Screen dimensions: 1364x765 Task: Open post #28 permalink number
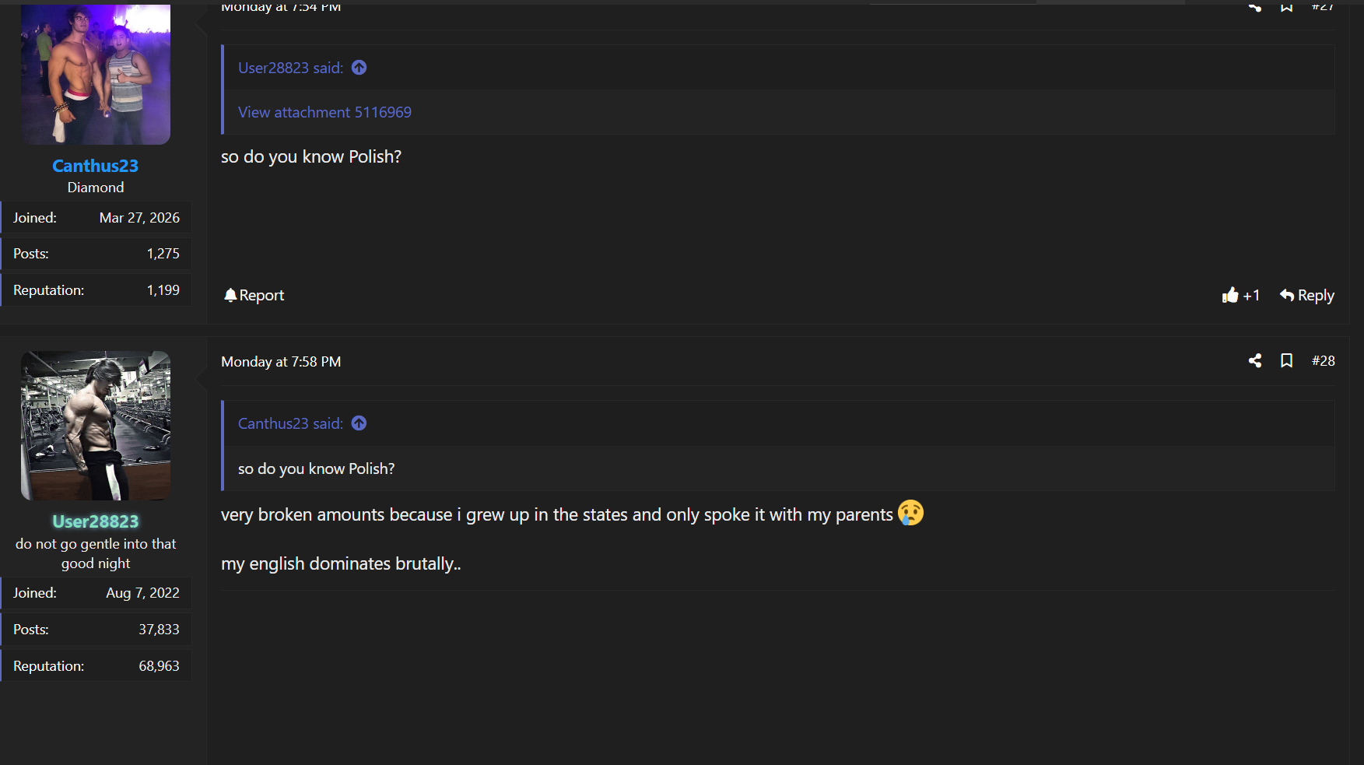click(x=1323, y=360)
